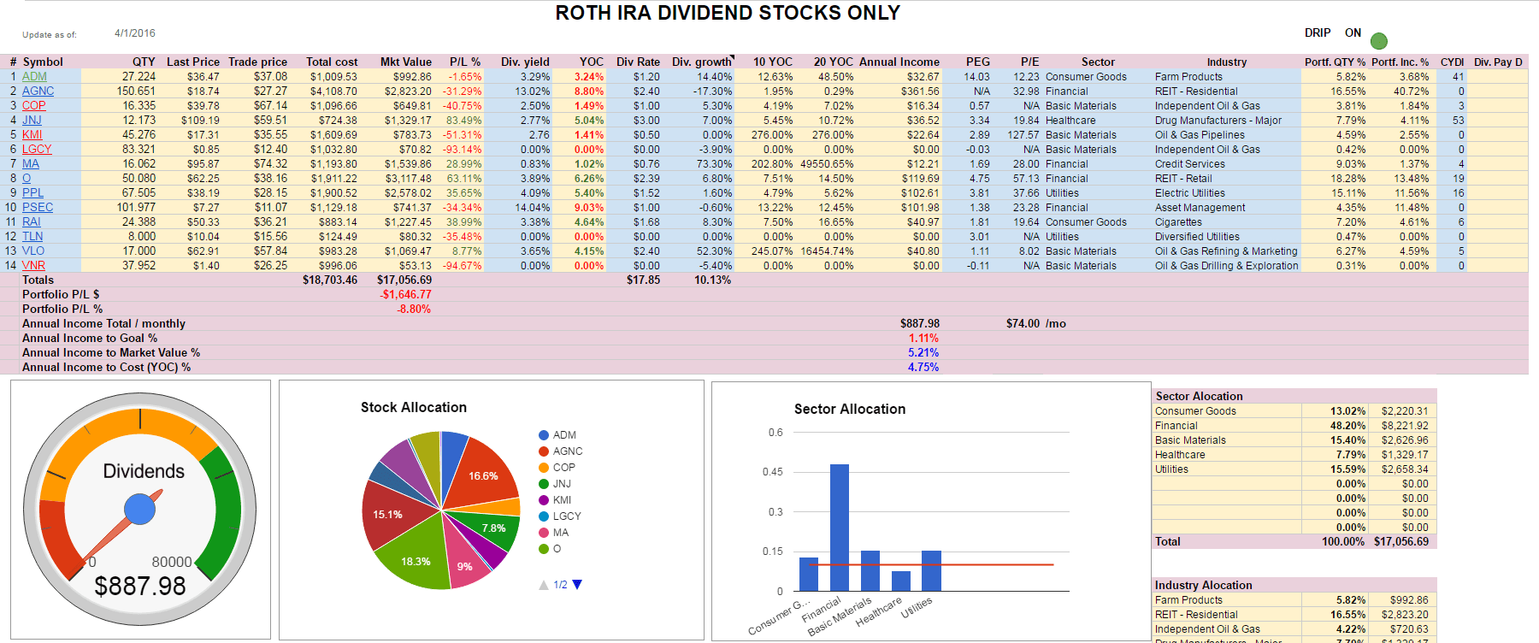Open the ADM ticker link
This screenshot has height=643, width=1539.
34,77
